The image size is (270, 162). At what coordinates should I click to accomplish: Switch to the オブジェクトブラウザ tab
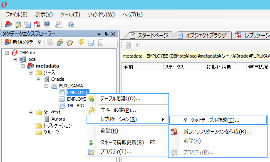click(203, 36)
